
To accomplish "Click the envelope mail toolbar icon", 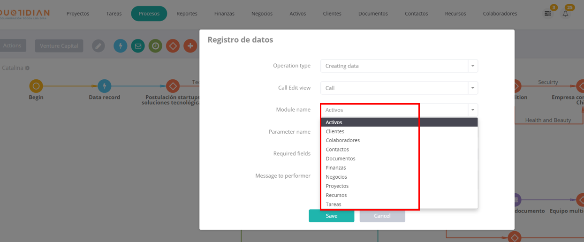I will pyautogui.click(x=138, y=45).
